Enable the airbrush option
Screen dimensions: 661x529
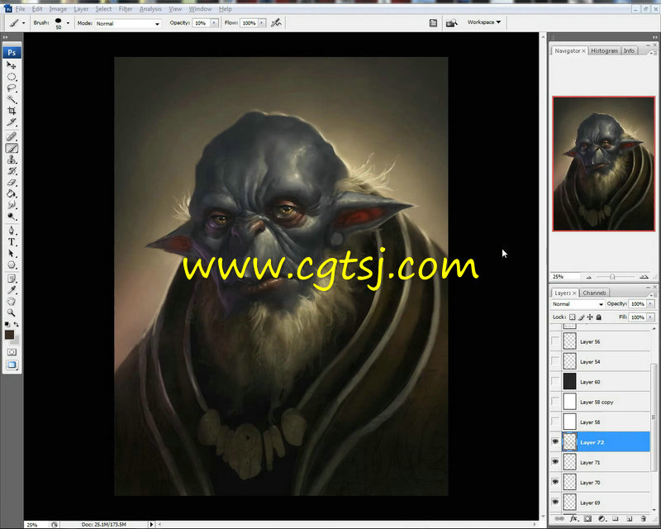point(276,23)
